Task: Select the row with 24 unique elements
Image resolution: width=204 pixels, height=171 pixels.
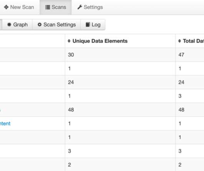Action: pos(102,82)
